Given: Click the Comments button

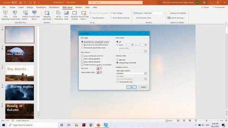Looking at the screenshot, I should [218, 7].
